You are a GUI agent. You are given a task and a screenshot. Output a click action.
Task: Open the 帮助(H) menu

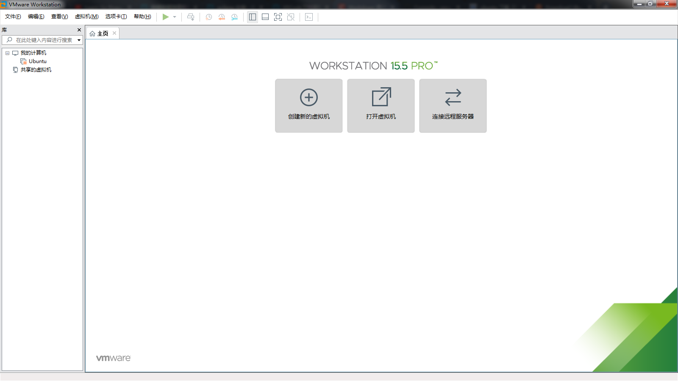click(x=142, y=17)
